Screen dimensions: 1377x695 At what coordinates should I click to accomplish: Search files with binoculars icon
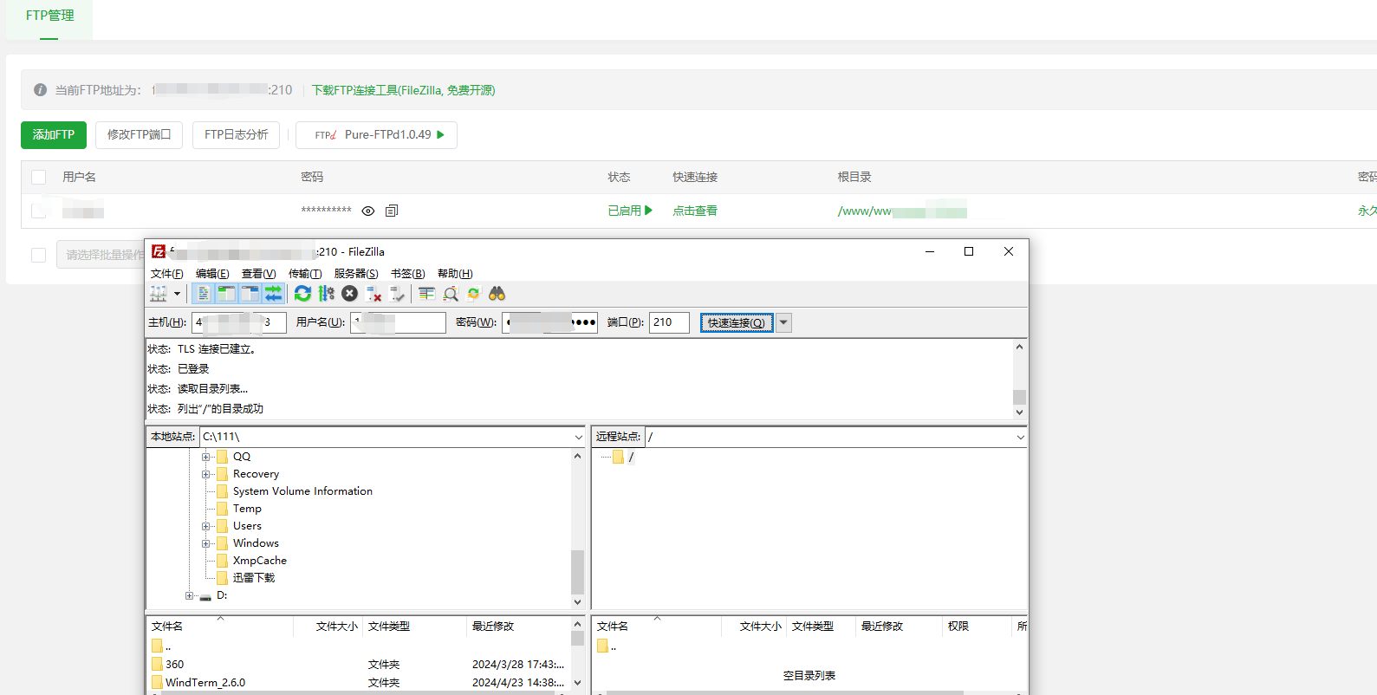click(497, 294)
